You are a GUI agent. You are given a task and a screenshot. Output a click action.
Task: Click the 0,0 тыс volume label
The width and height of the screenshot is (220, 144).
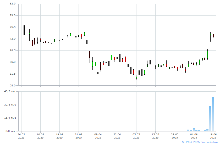pyautogui.click(x=11, y=131)
